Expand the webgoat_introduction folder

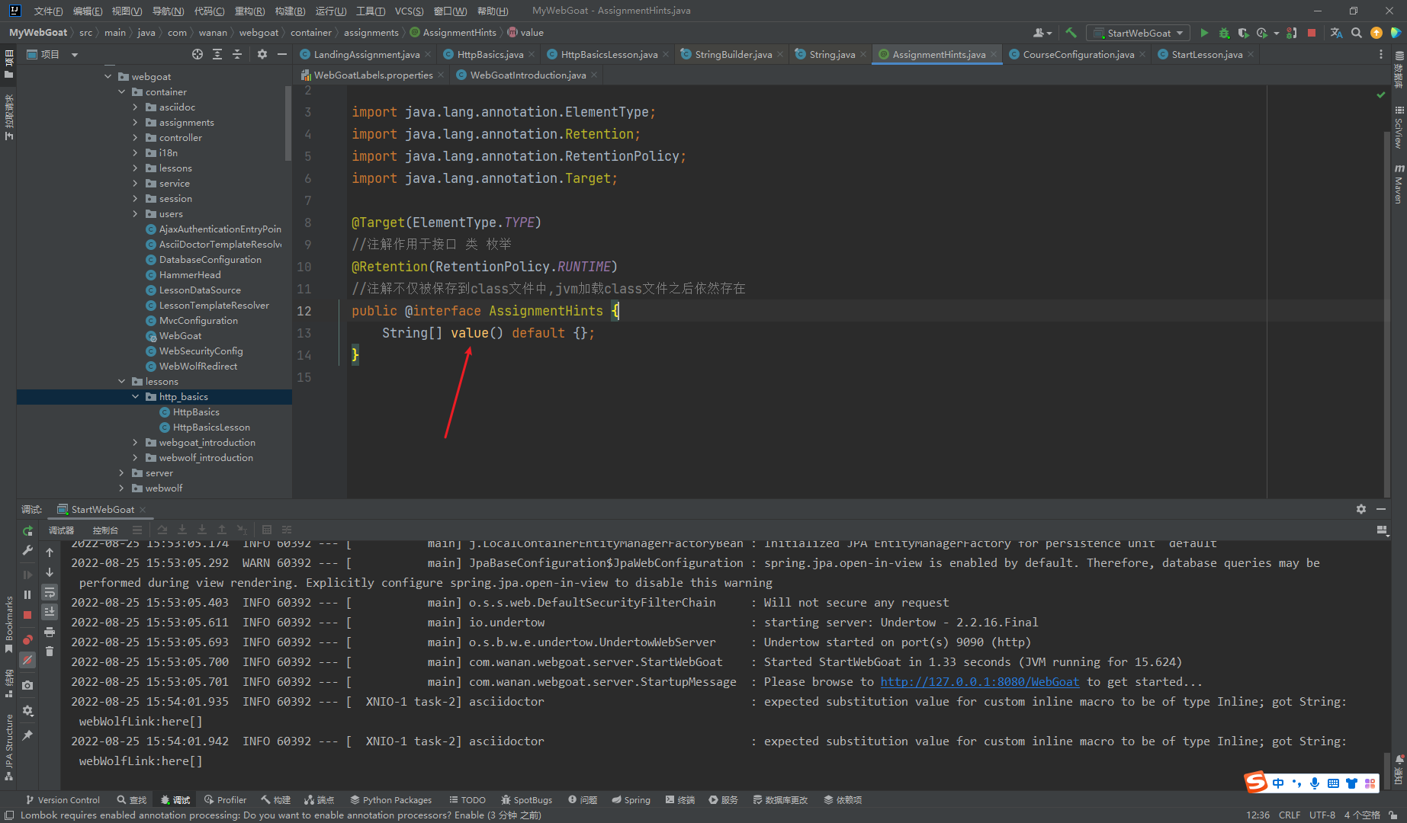136,443
